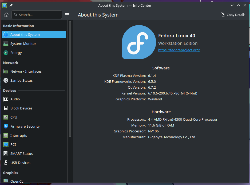Click the Processors value AMD FX-4300
Image resolution: width=250 pixels, height=185 pixels.
click(x=183, y=119)
